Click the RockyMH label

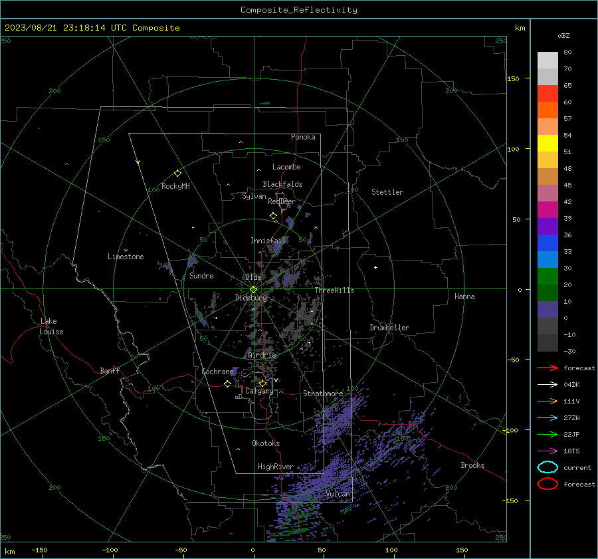(x=175, y=186)
